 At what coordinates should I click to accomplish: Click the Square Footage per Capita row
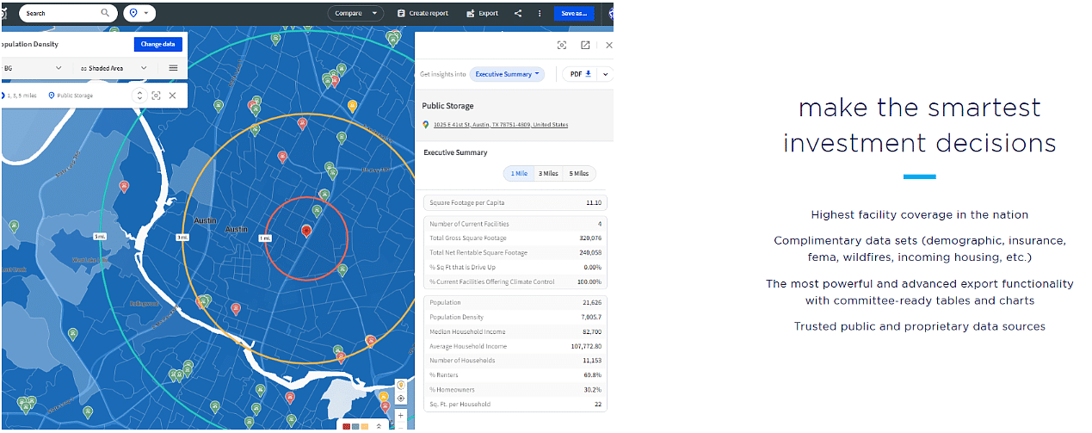coord(515,202)
